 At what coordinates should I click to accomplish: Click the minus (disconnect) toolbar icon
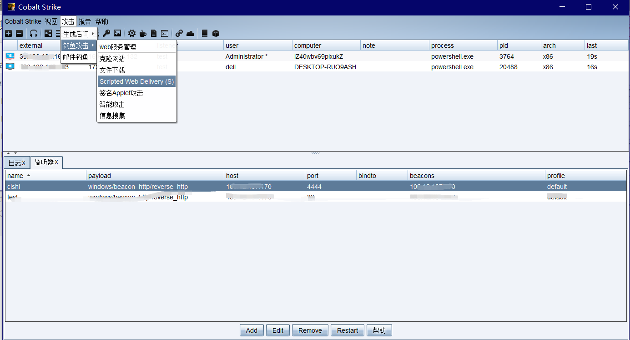pos(19,33)
